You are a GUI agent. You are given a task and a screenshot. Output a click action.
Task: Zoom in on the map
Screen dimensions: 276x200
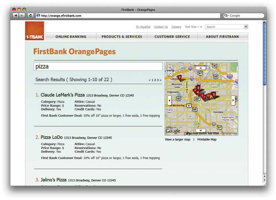pos(170,68)
